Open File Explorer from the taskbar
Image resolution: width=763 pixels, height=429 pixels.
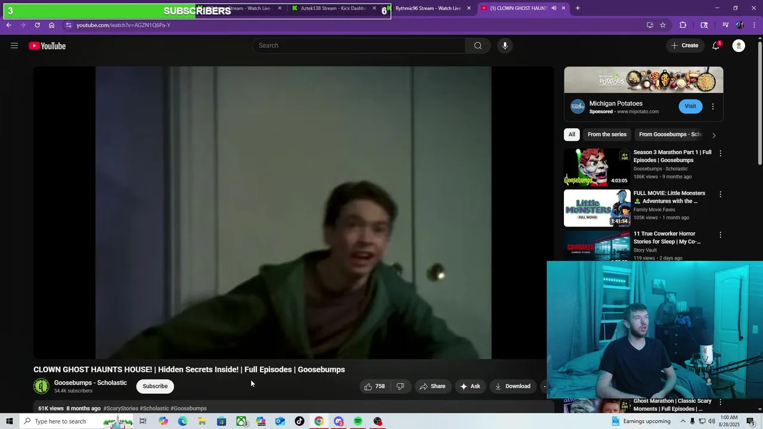202,421
